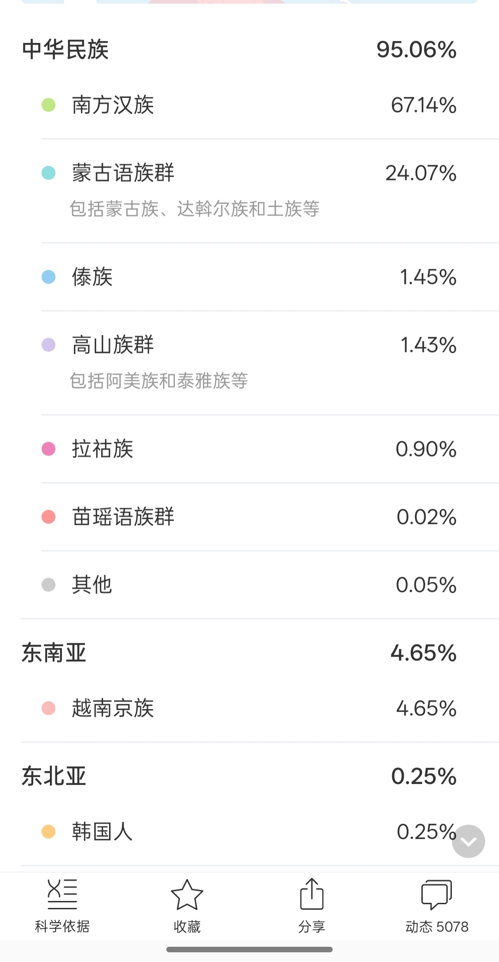Tap the gray scroll-down chevron button

pos(468,841)
